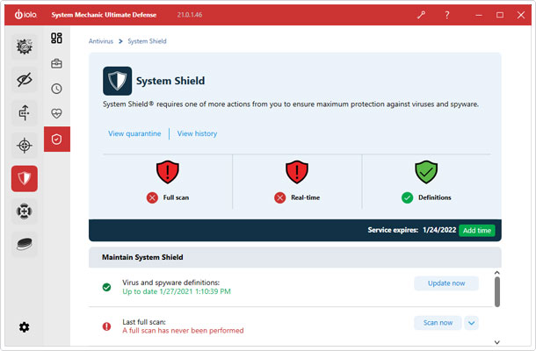Click the iolo logo in title bar
The image size is (536, 351).
click(x=25, y=15)
